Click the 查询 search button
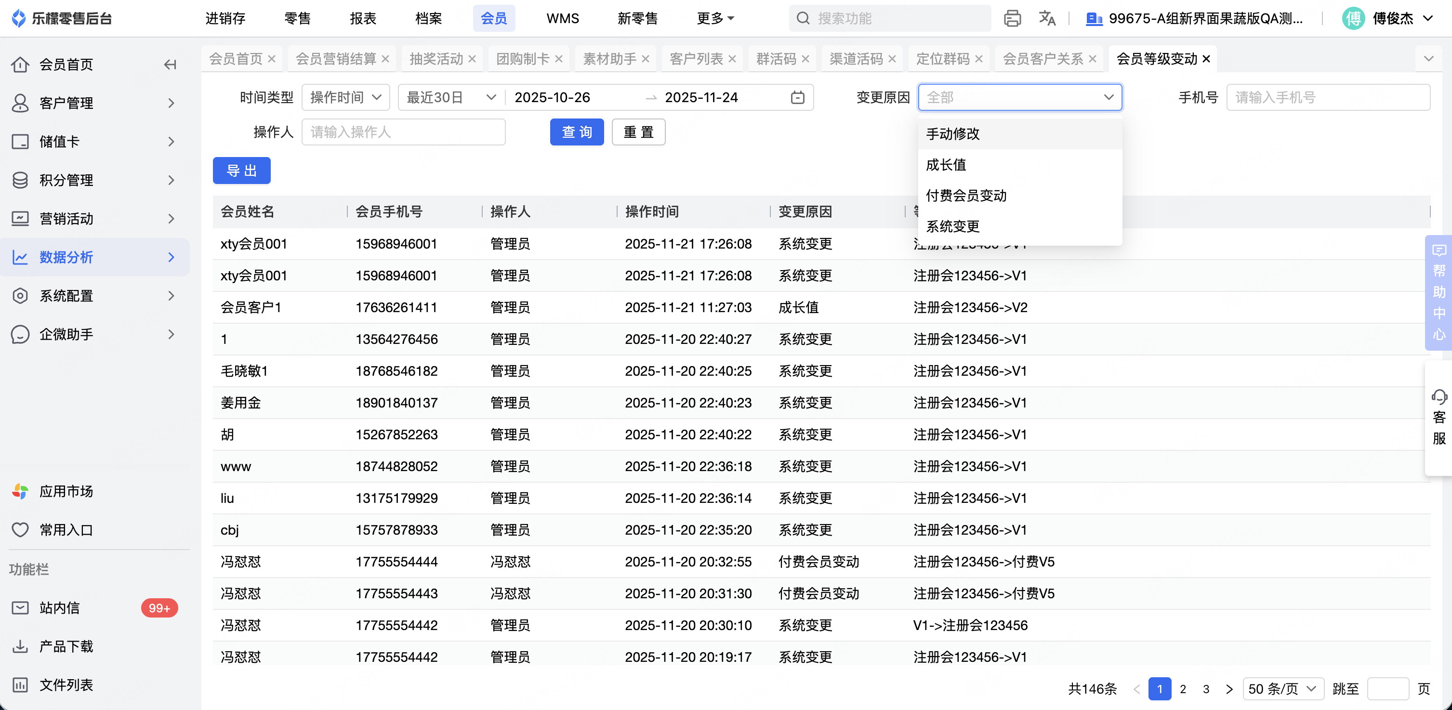The width and height of the screenshot is (1452, 710). (x=577, y=132)
